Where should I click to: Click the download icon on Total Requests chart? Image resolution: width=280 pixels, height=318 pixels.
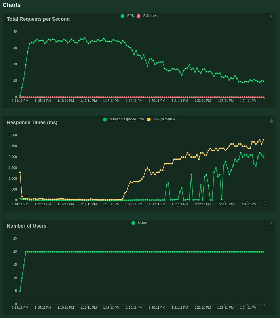pos(271,17)
